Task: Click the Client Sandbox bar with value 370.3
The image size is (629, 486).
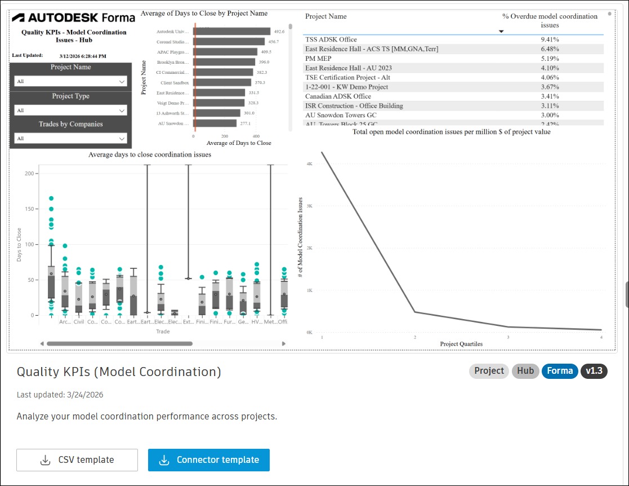Action: click(222, 82)
